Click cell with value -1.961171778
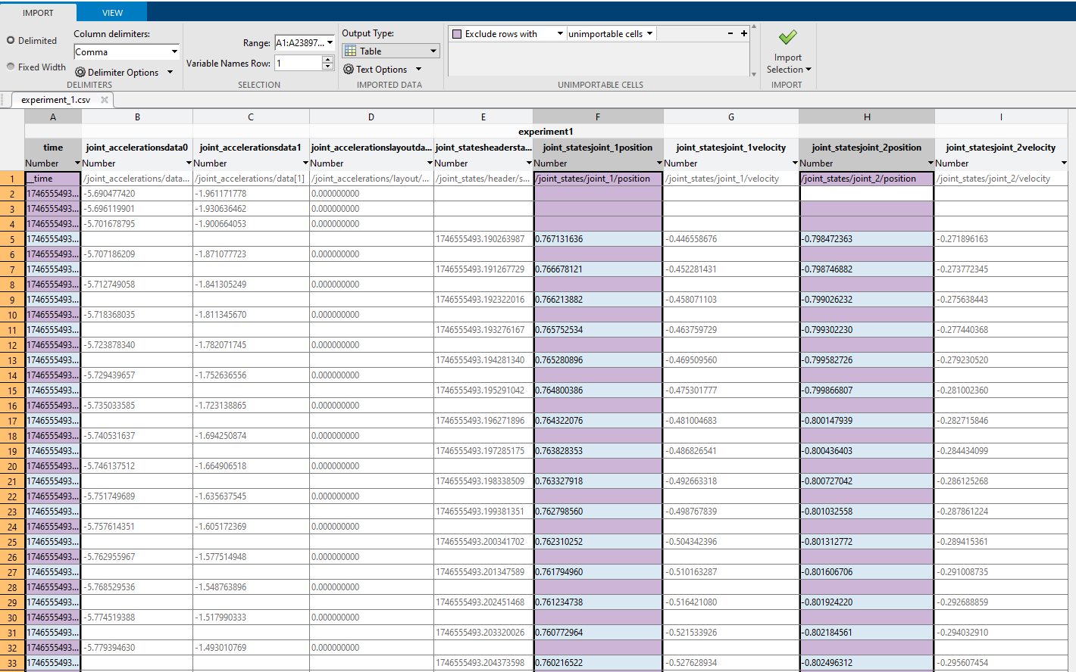 (x=251, y=194)
